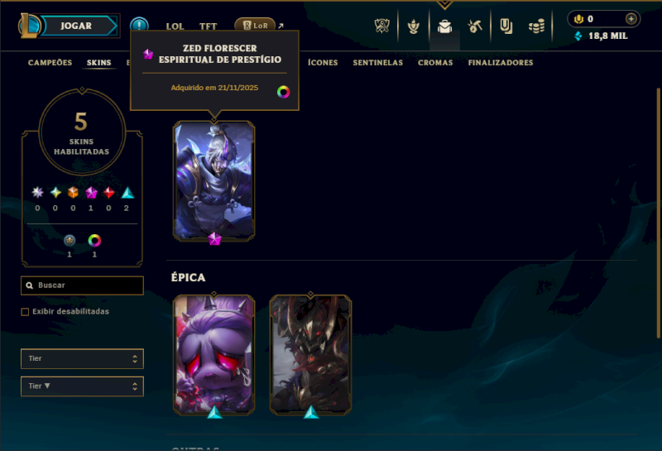Expand the first Tier dropdown

pos(82,358)
